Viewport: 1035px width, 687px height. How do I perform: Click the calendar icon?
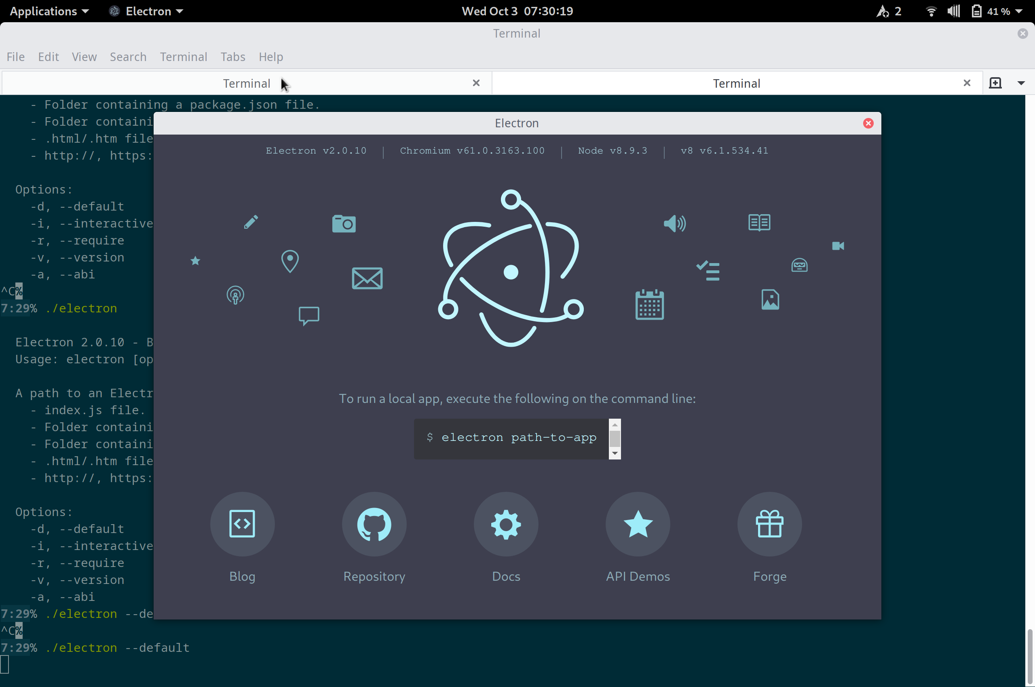tap(650, 305)
